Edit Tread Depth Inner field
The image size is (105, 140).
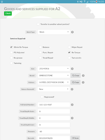[x=54, y=125]
